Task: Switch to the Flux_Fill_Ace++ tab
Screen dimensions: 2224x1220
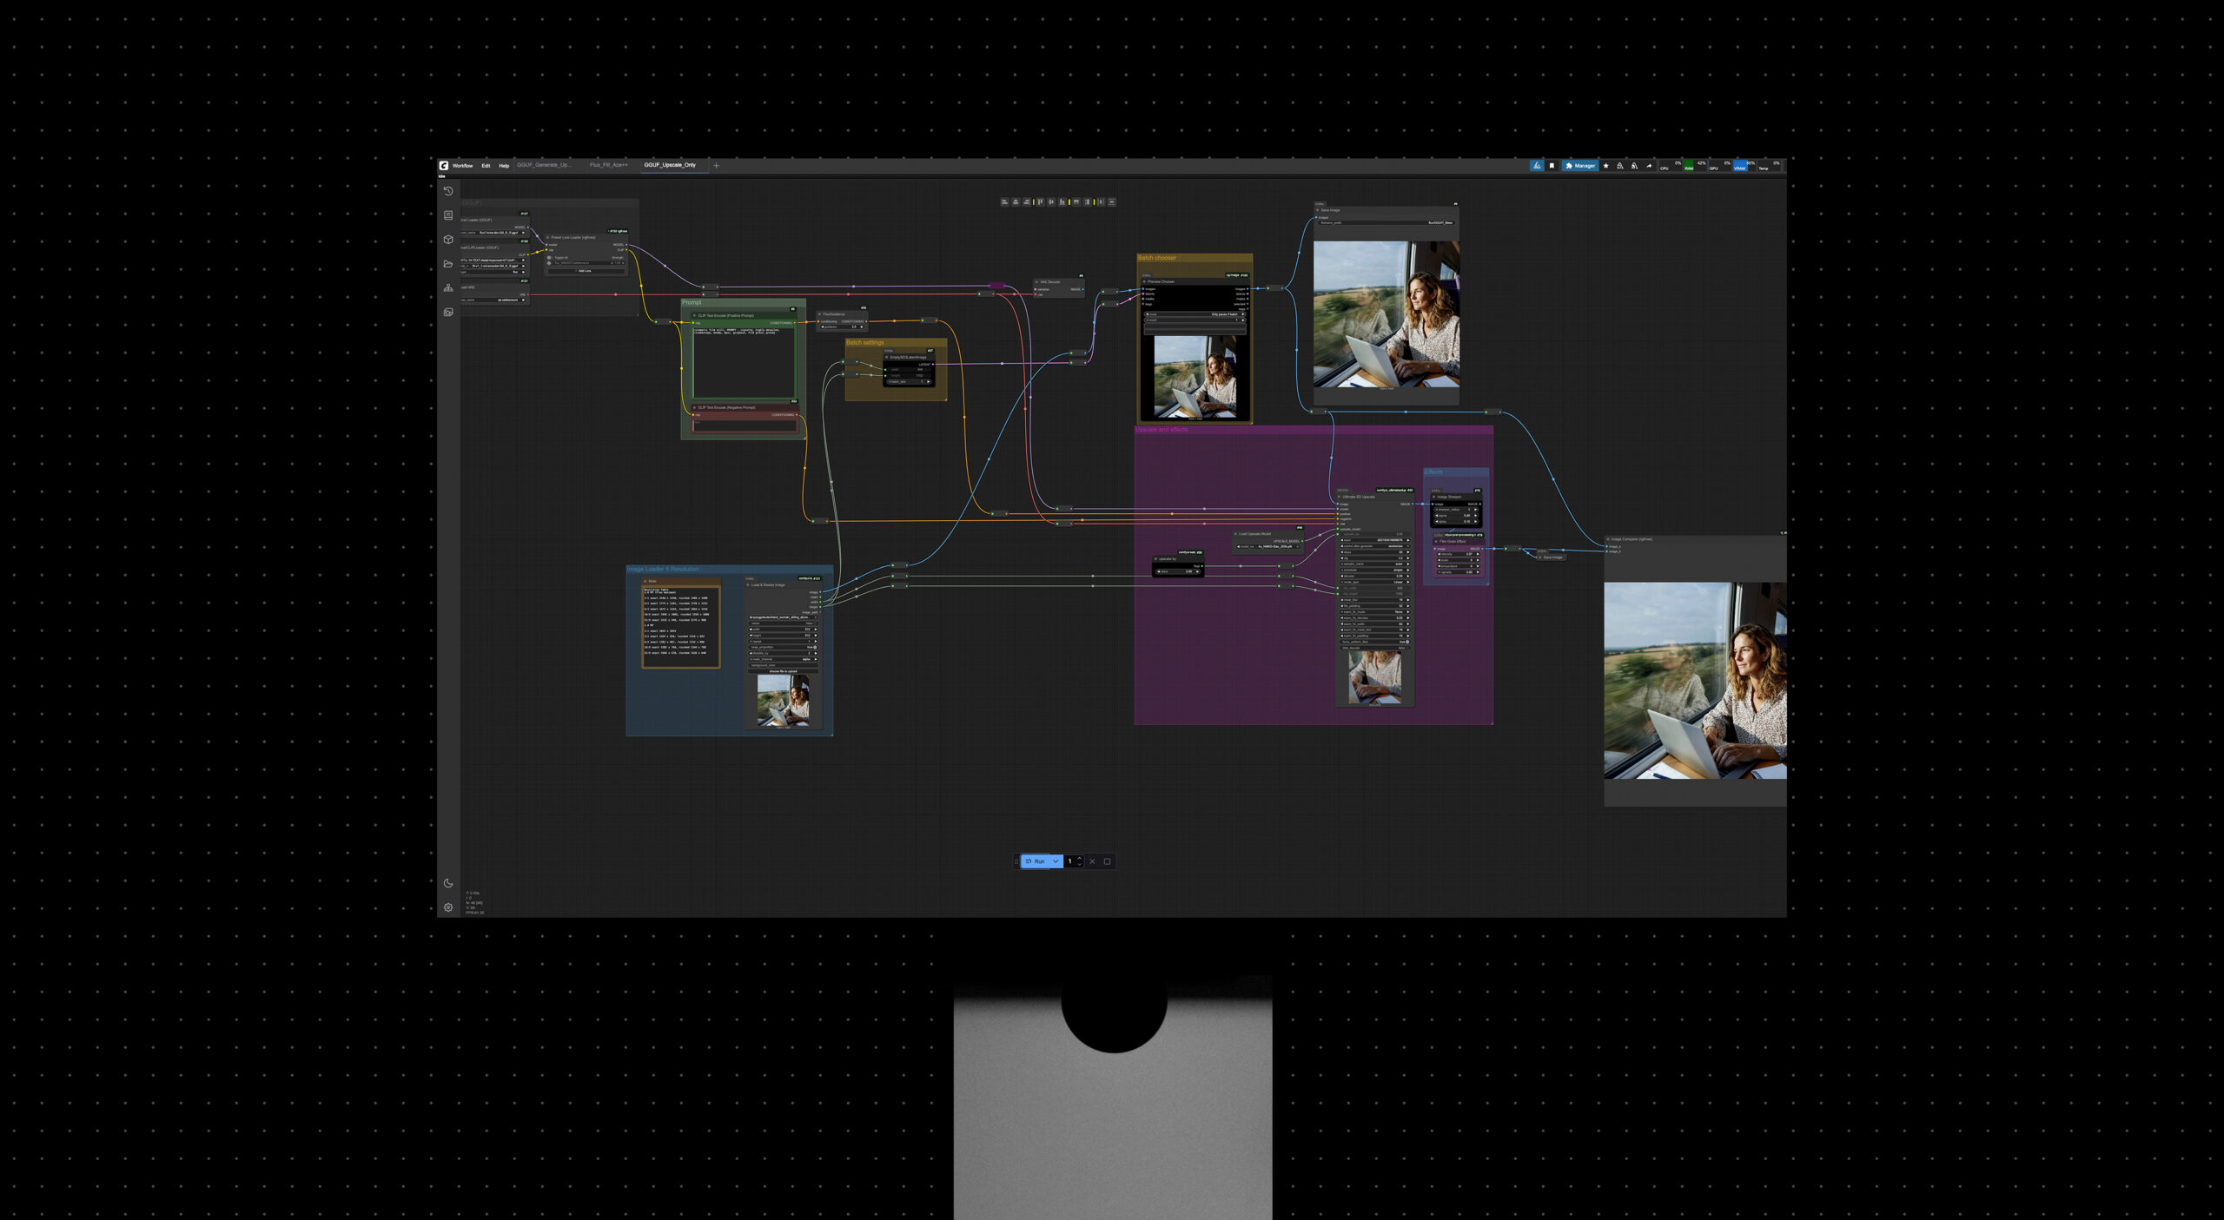Action: click(x=608, y=165)
